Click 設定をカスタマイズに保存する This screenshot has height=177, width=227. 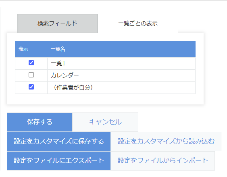tap(59, 142)
